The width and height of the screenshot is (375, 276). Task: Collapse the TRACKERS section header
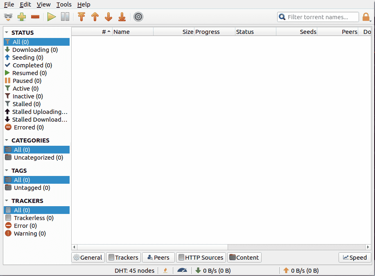tap(7, 200)
